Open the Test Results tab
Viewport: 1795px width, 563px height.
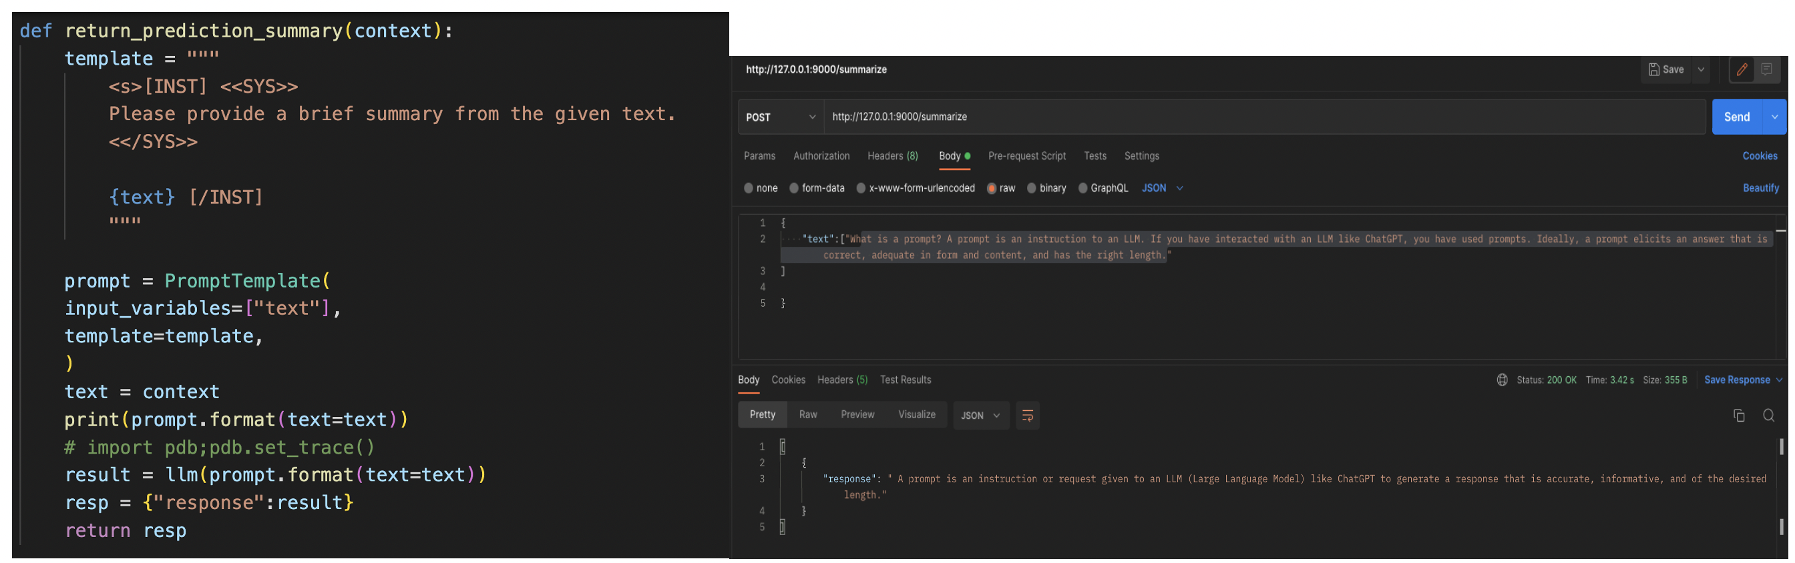click(x=905, y=380)
